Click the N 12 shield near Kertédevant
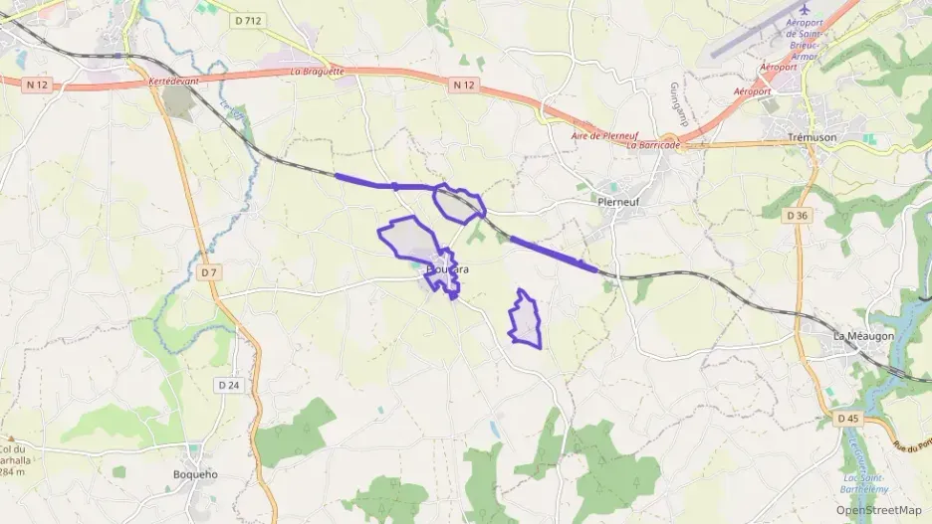The height and width of the screenshot is (524, 932). click(37, 85)
